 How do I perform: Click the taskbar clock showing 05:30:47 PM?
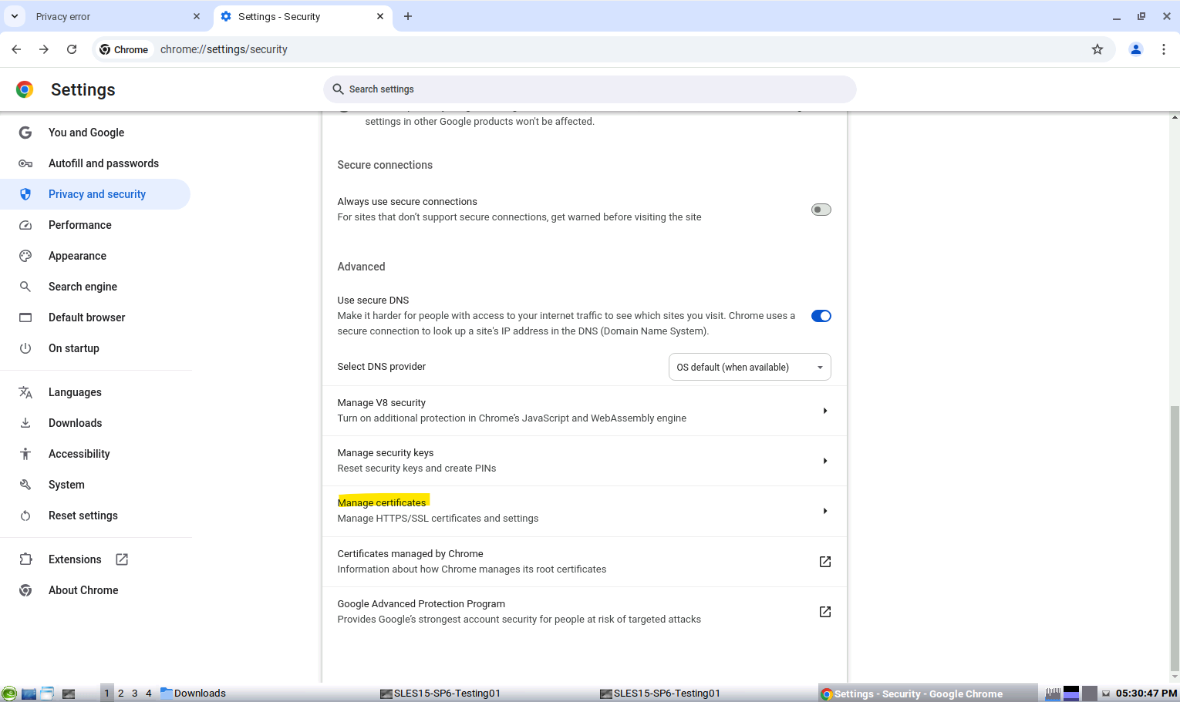tap(1147, 694)
